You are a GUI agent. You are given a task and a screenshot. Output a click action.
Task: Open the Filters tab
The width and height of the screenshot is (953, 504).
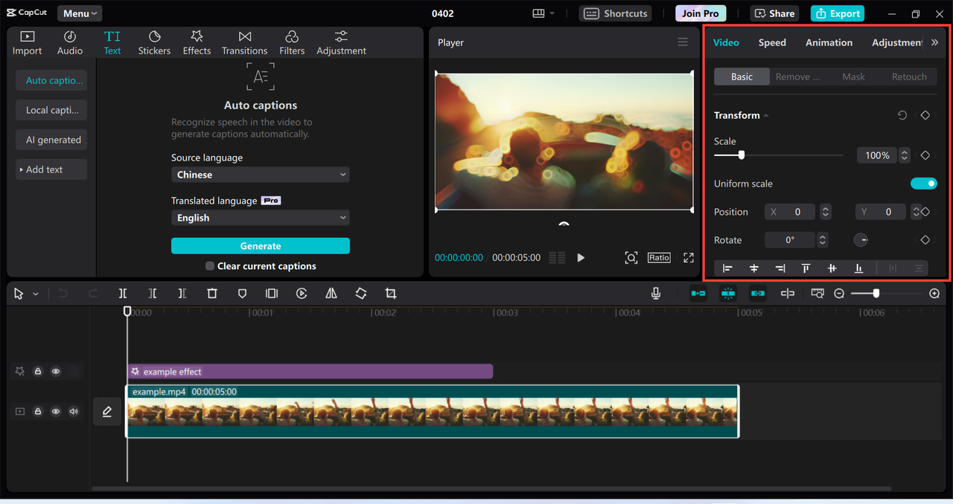pos(292,42)
